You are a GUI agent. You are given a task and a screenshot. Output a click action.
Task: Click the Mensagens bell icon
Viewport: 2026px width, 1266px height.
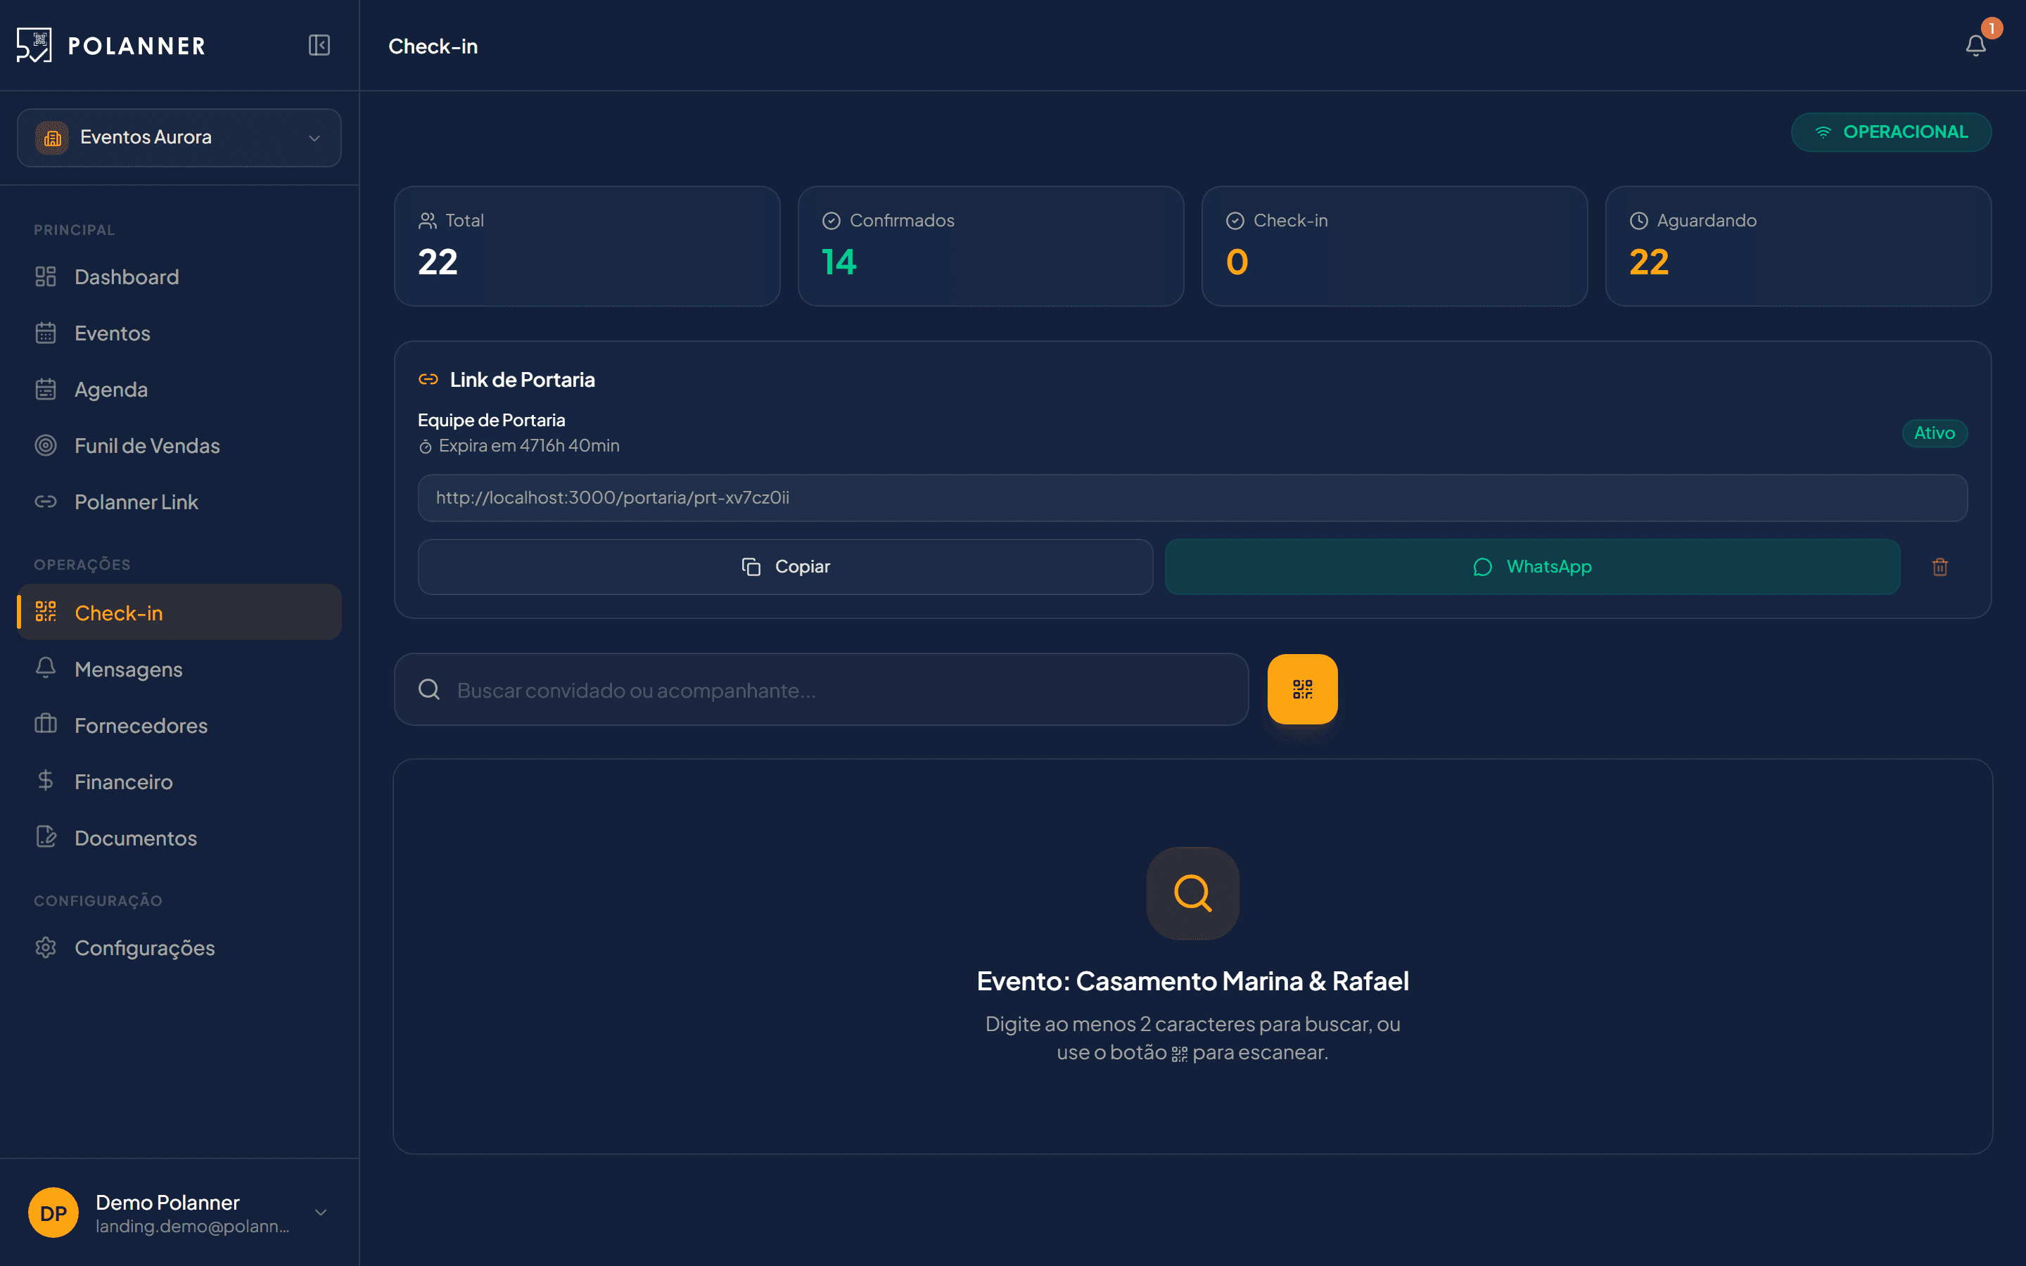click(46, 667)
